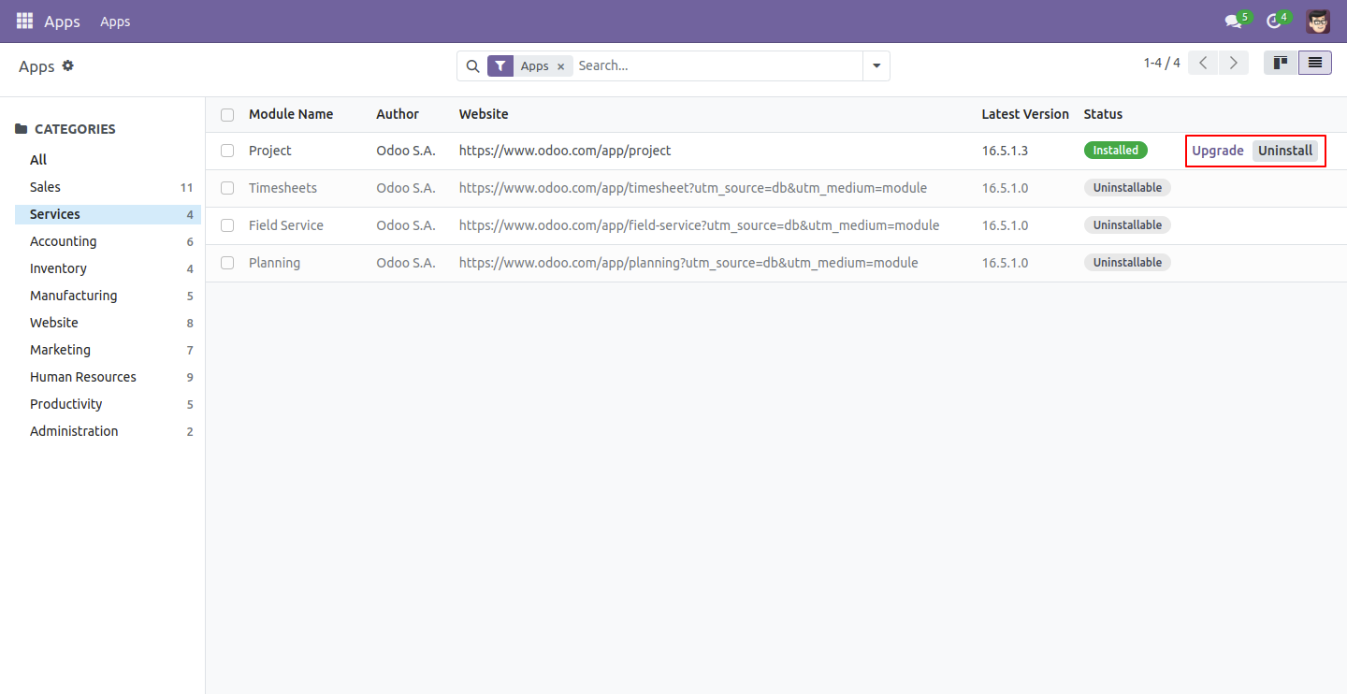Select the Services category

[107, 214]
